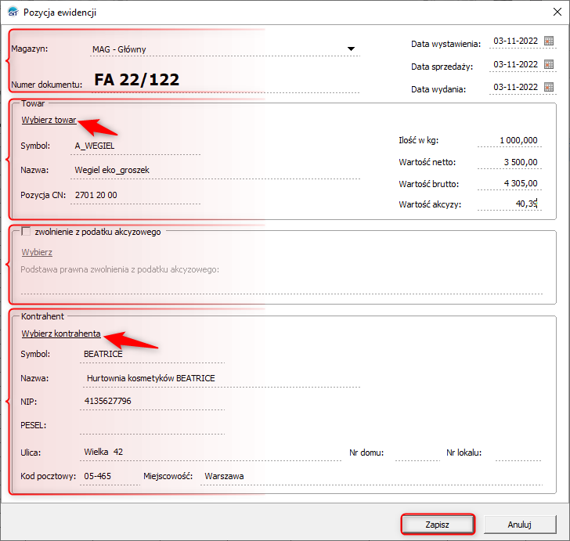This screenshot has height=541, width=570.
Task: Click the Nr domu field
Action: pyautogui.click(x=417, y=453)
